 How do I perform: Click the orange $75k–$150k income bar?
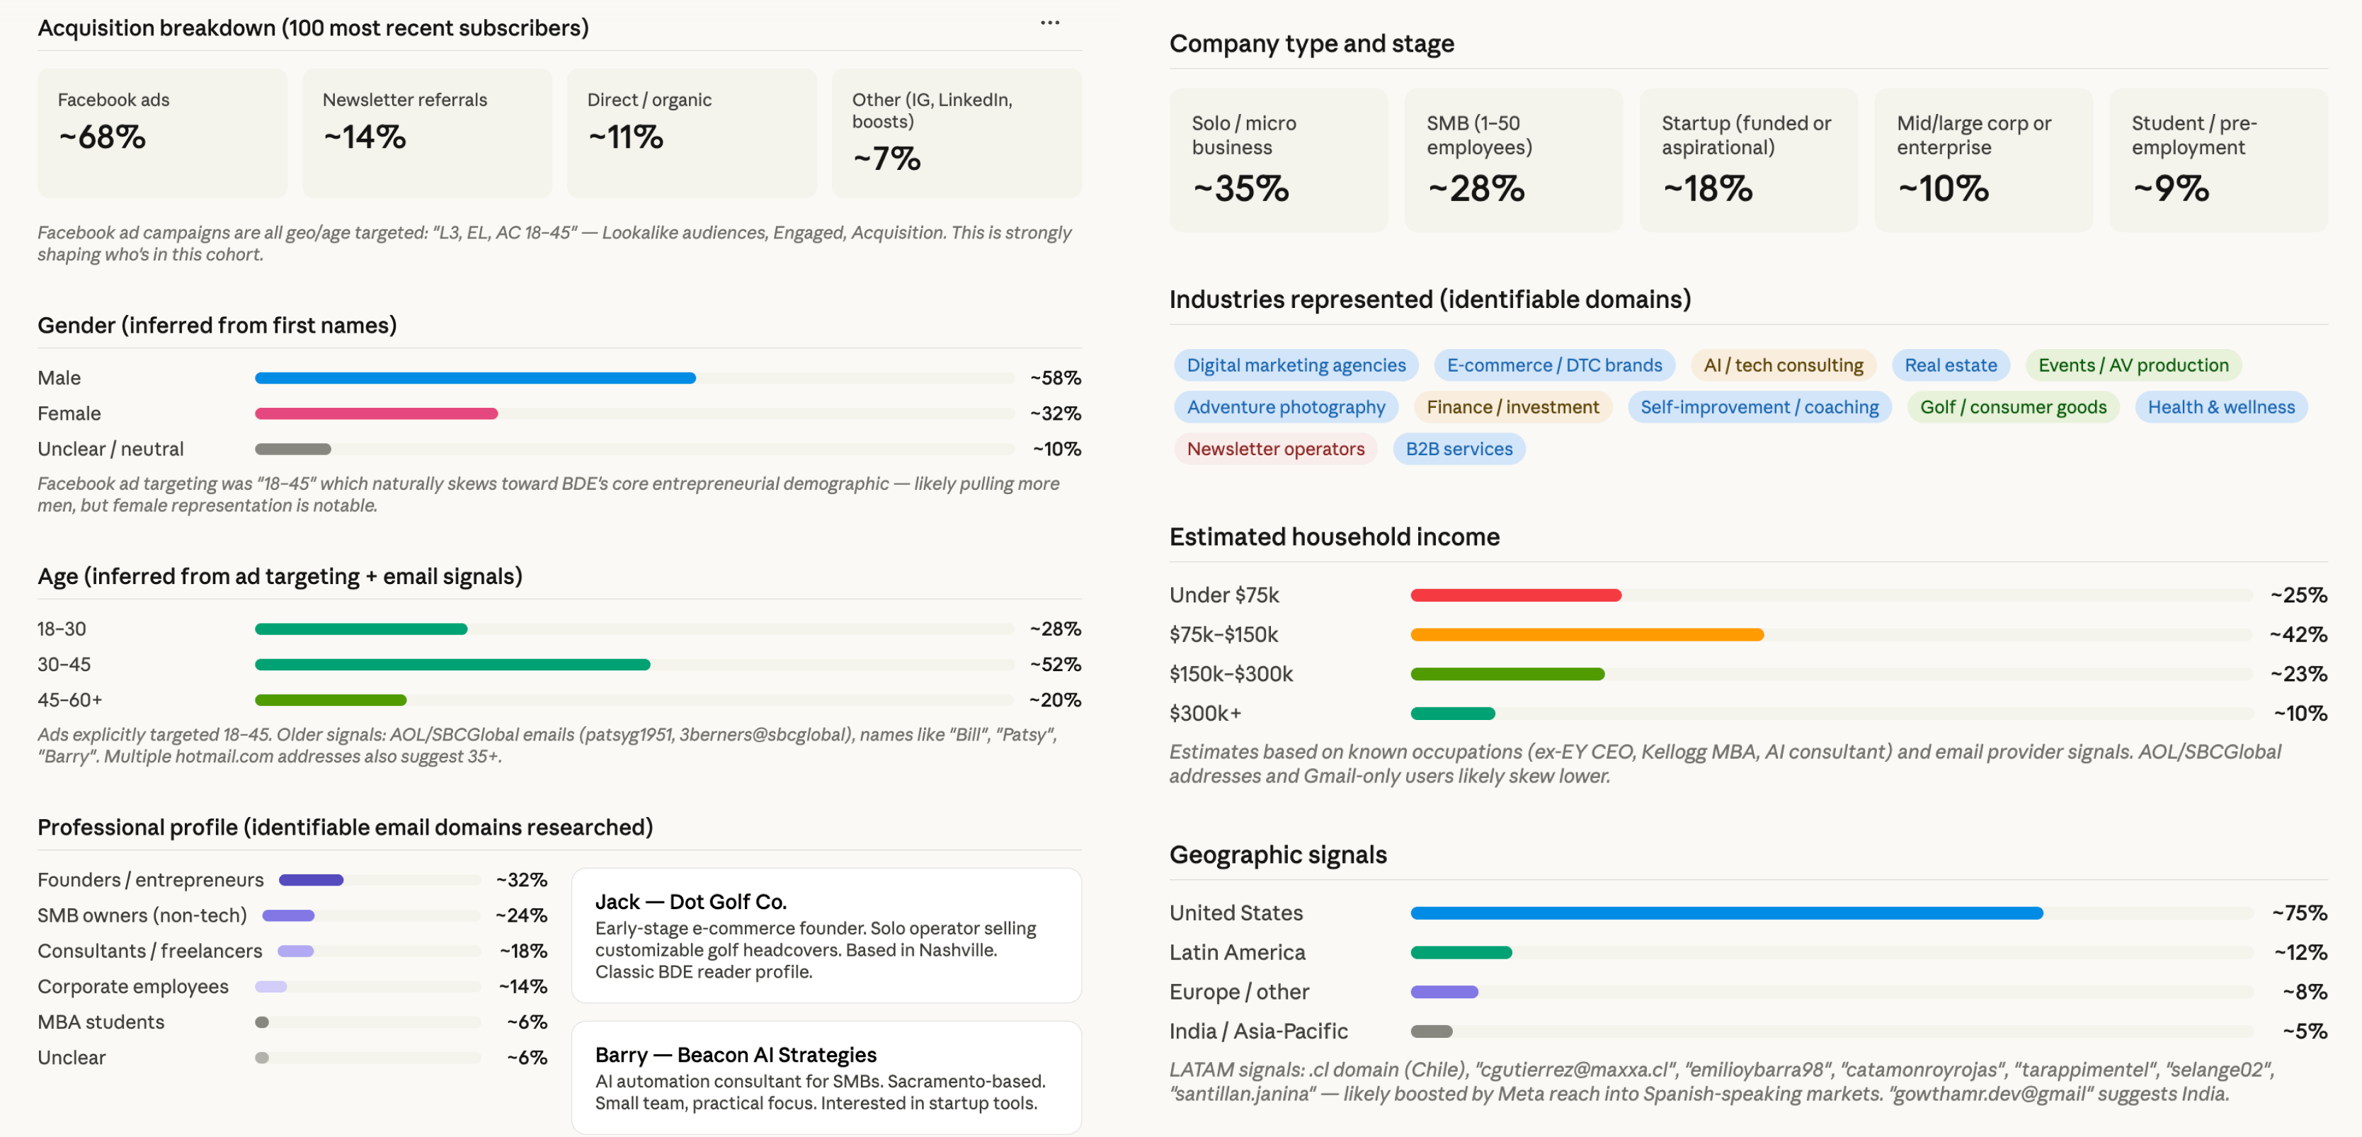pyautogui.click(x=1585, y=634)
